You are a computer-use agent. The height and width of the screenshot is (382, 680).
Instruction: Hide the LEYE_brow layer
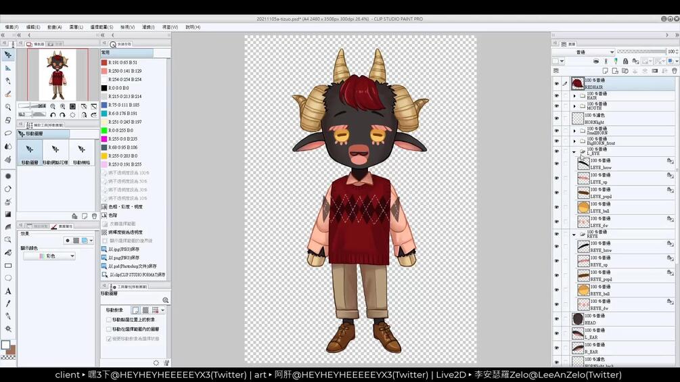(557, 164)
